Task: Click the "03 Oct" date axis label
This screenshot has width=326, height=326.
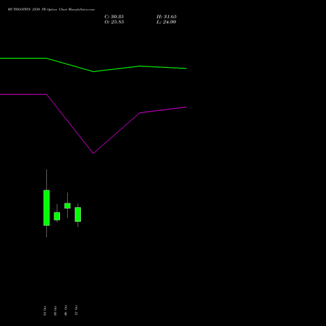Action: pos(55,310)
